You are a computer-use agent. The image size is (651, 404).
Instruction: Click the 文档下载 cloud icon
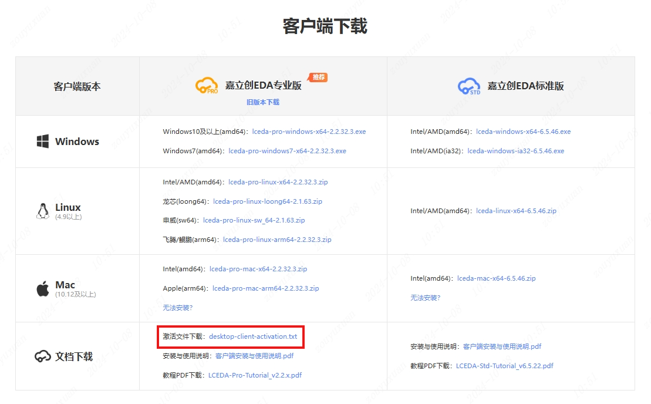(x=43, y=356)
